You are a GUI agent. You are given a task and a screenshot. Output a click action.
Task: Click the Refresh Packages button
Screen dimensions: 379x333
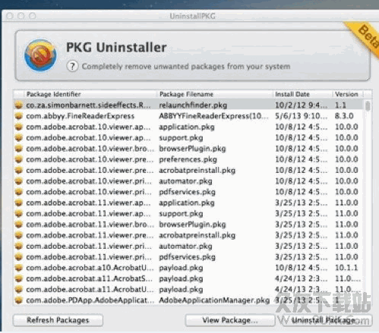pyautogui.click(x=58, y=320)
